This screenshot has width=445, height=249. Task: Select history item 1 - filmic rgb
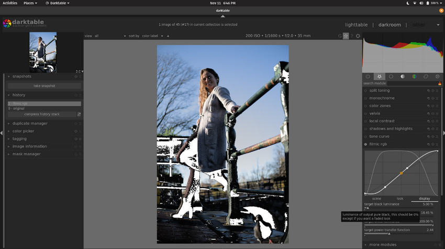click(x=44, y=104)
